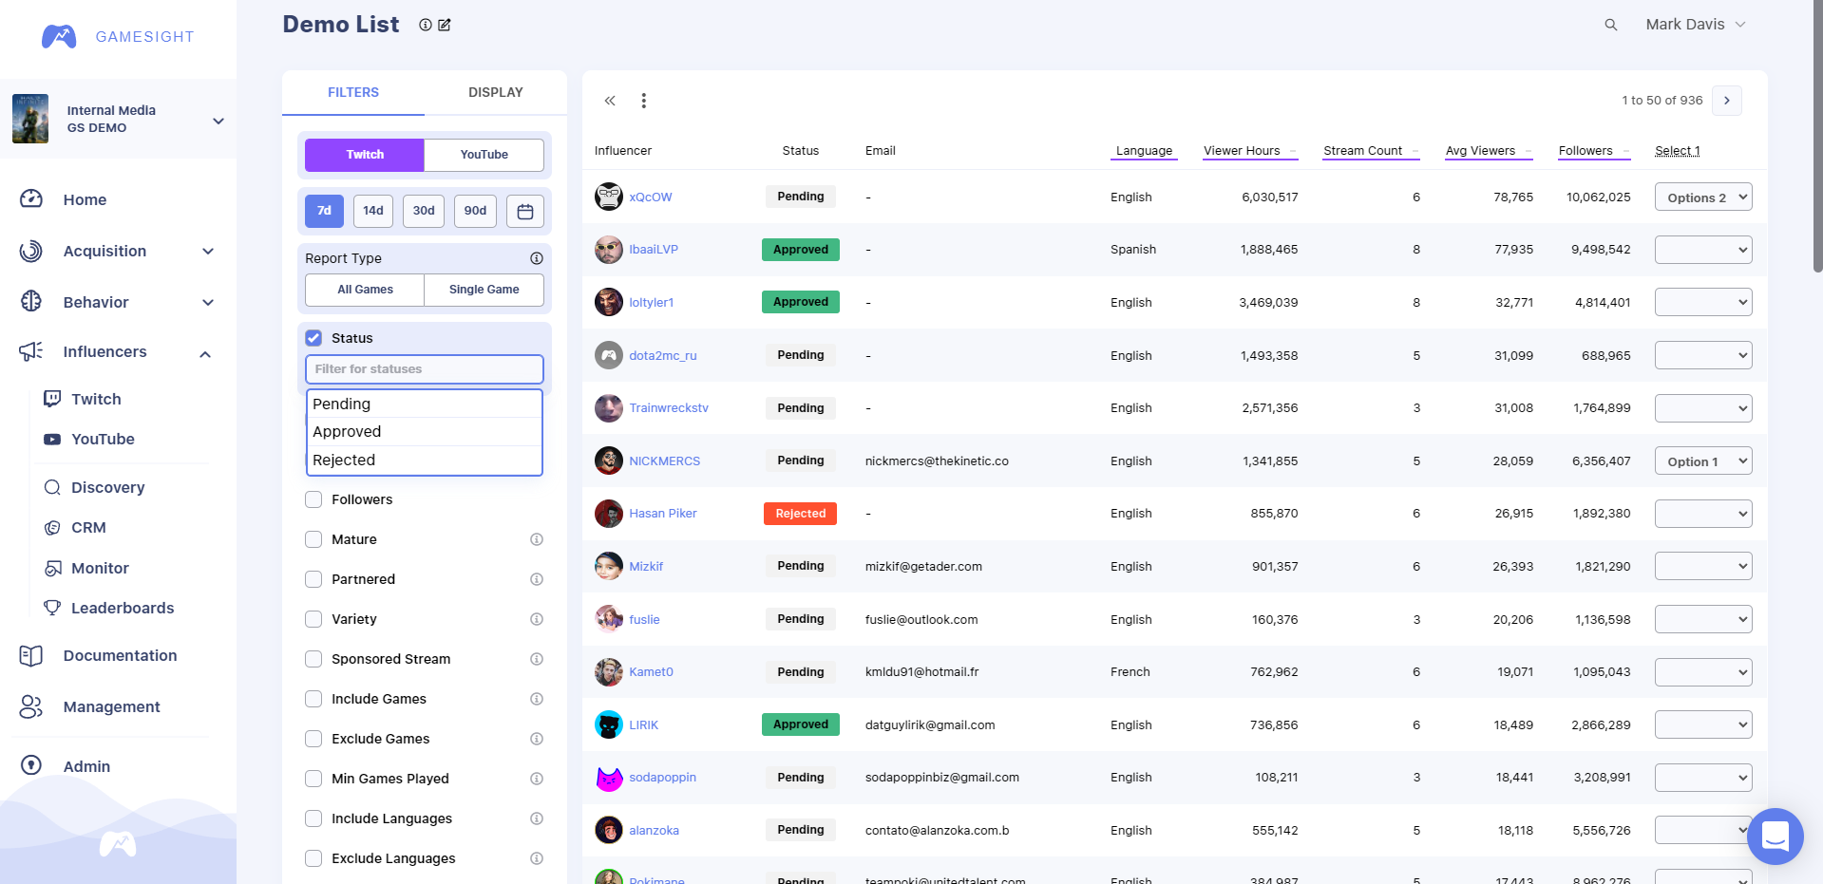
Task: Click the Admin sidebar icon
Action: [31, 765]
